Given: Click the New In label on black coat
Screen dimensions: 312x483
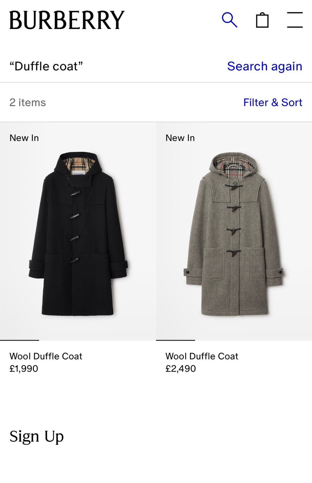Looking at the screenshot, I should [x=24, y=138].
